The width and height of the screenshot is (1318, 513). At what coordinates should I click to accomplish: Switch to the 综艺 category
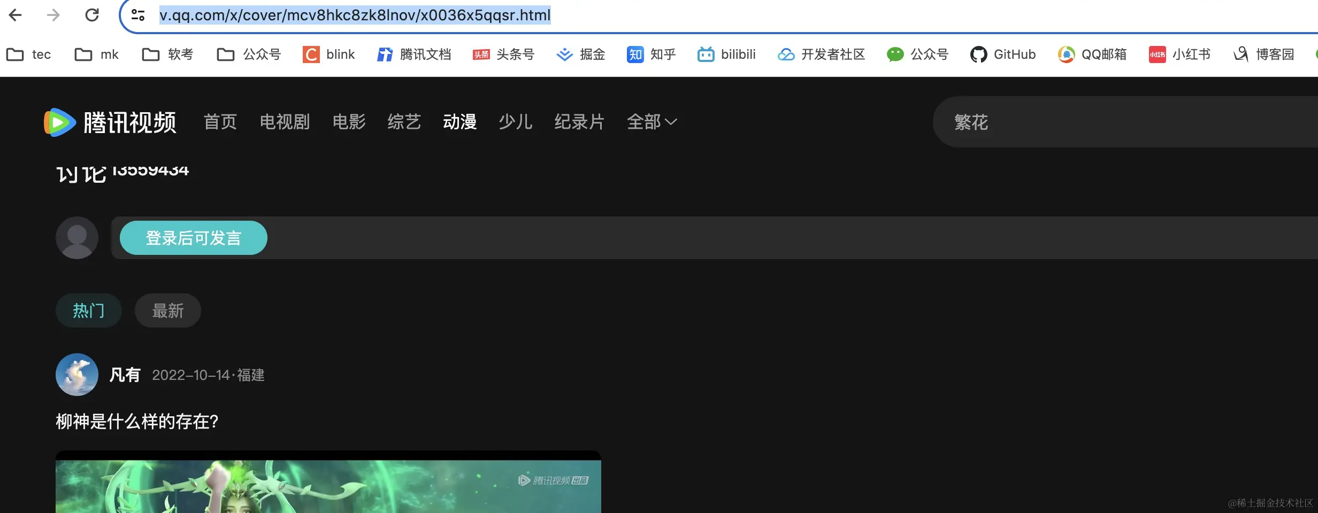404,122
